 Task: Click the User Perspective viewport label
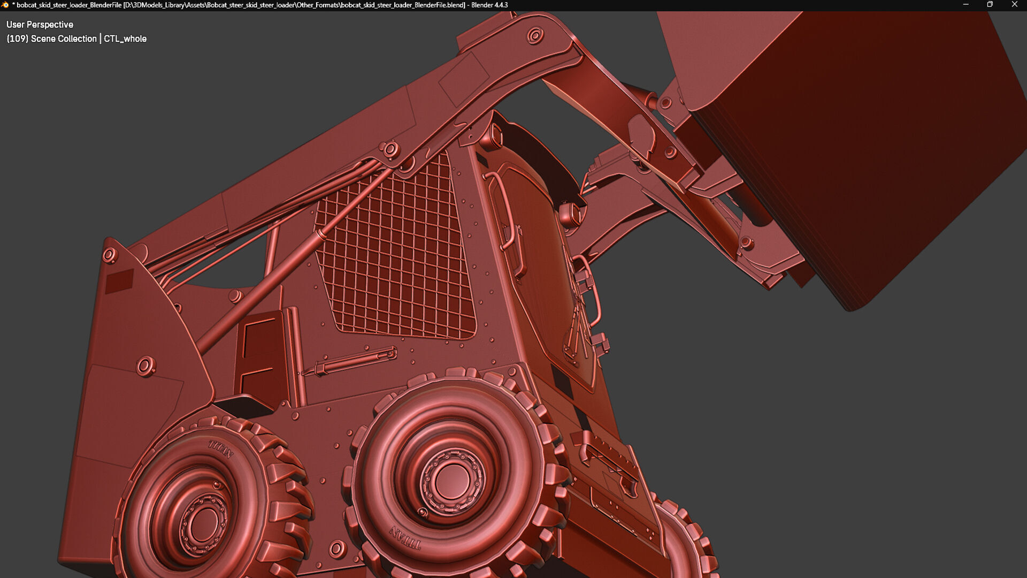pyautogui.click(x=40, y=25)
